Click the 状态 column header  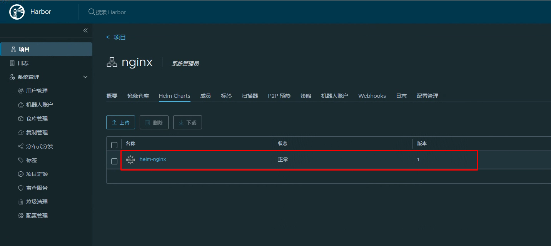(x=282, y=143)
